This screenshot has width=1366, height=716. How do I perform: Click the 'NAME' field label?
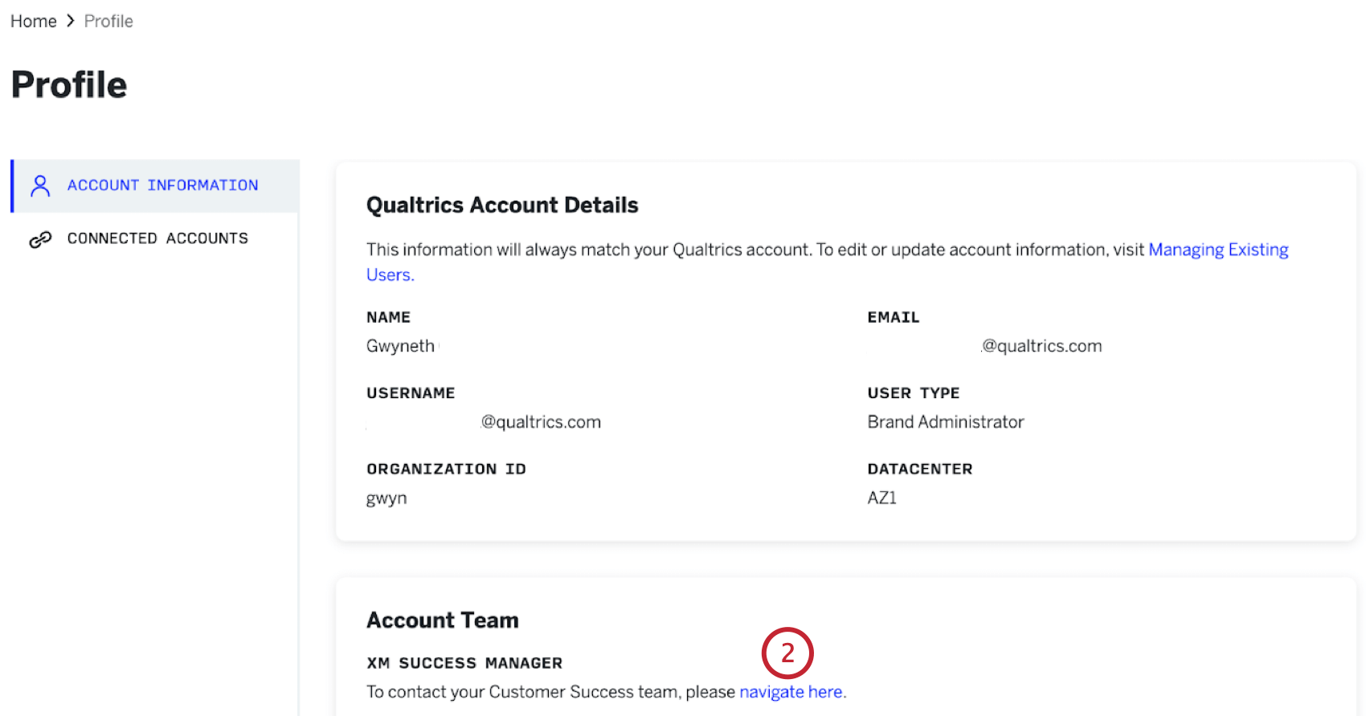[x=388, y=317]
